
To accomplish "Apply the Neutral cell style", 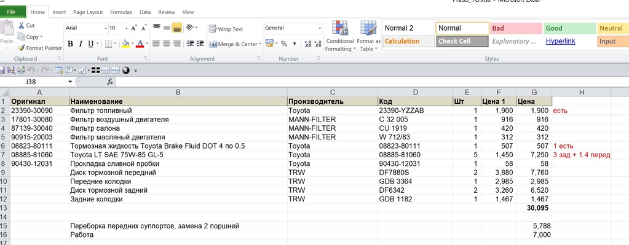I will (x=613, y=28).
